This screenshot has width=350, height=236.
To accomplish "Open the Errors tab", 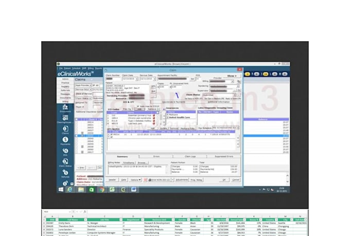I will click(156, 156).
